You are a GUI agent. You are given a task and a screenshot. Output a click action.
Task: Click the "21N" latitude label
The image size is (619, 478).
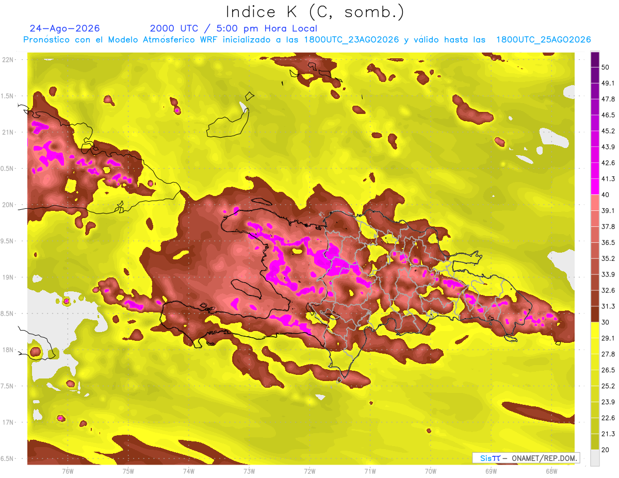tap(8, 132)
